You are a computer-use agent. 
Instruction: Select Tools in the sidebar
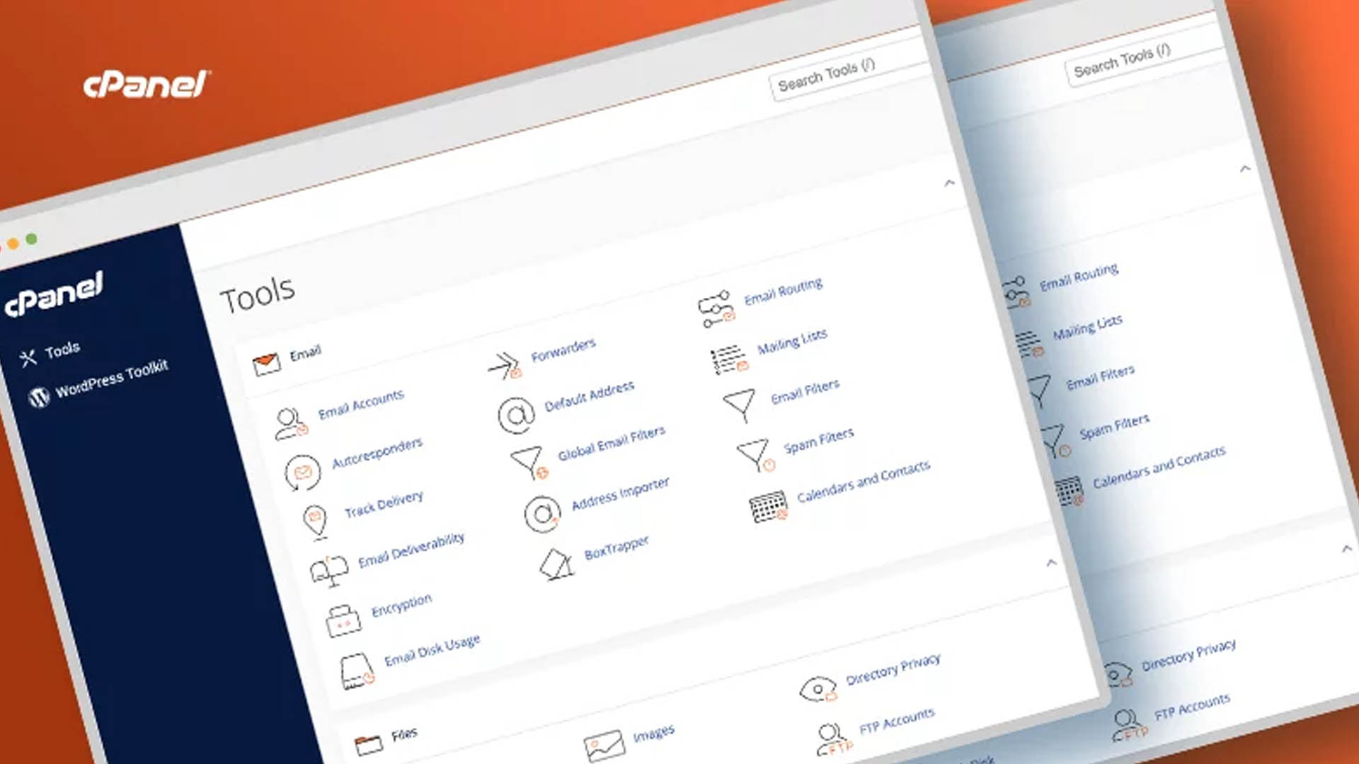point(62,350)
